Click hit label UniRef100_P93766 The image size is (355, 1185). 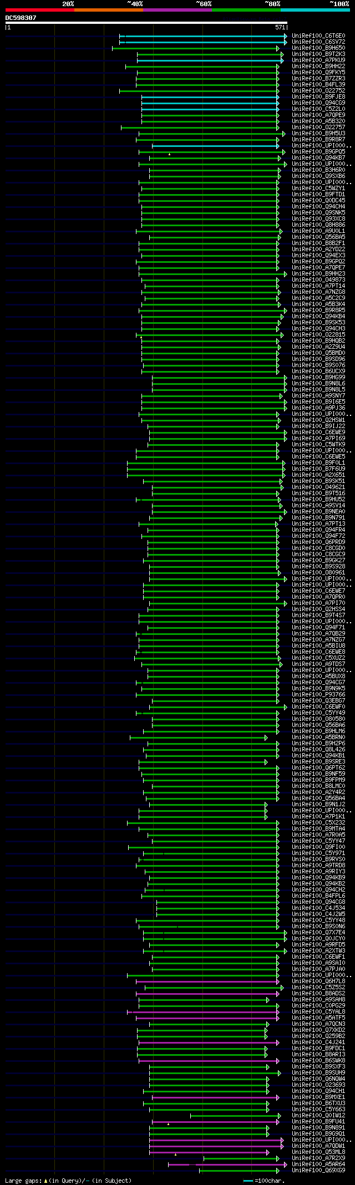(318, 695)
